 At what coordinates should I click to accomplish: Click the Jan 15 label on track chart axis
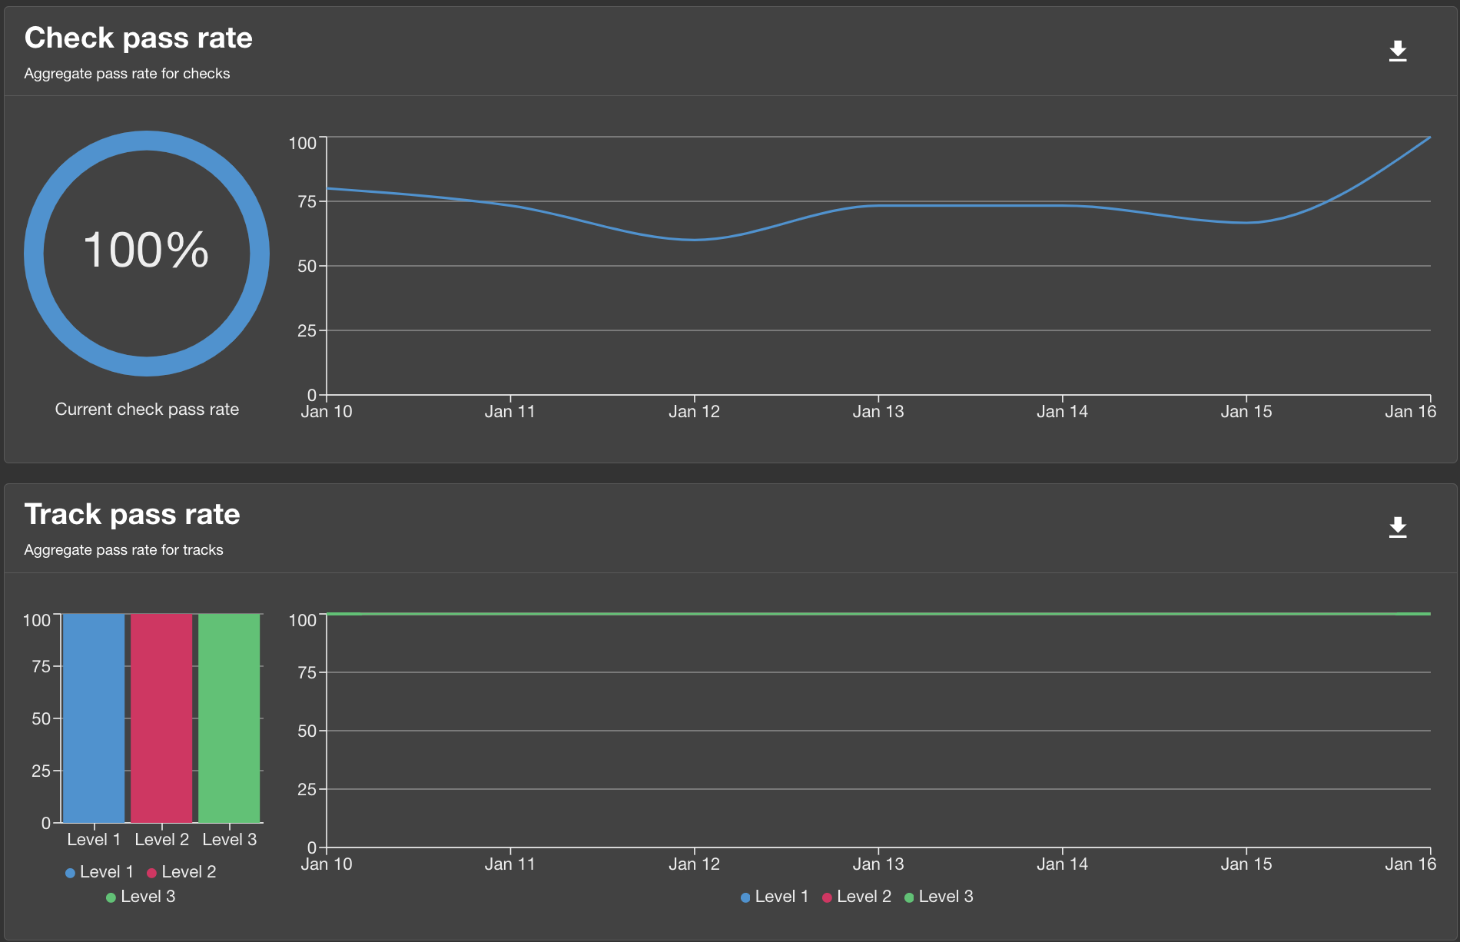(1246, 864)
